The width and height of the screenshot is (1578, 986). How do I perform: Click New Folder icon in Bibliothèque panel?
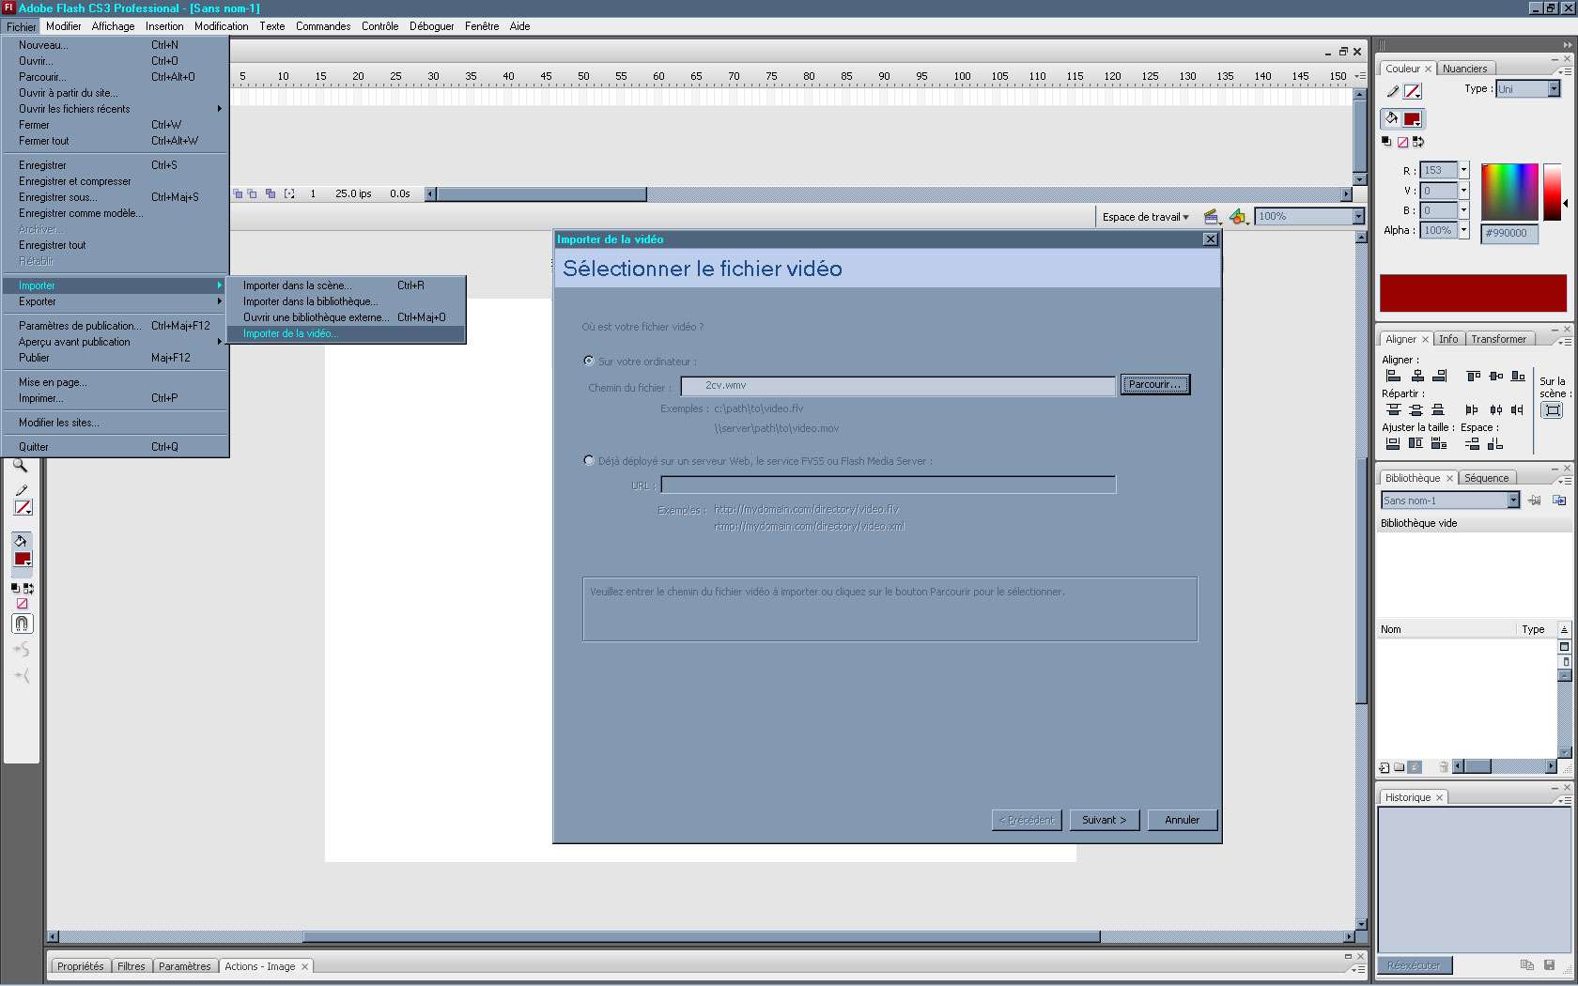coord(1400,767)
